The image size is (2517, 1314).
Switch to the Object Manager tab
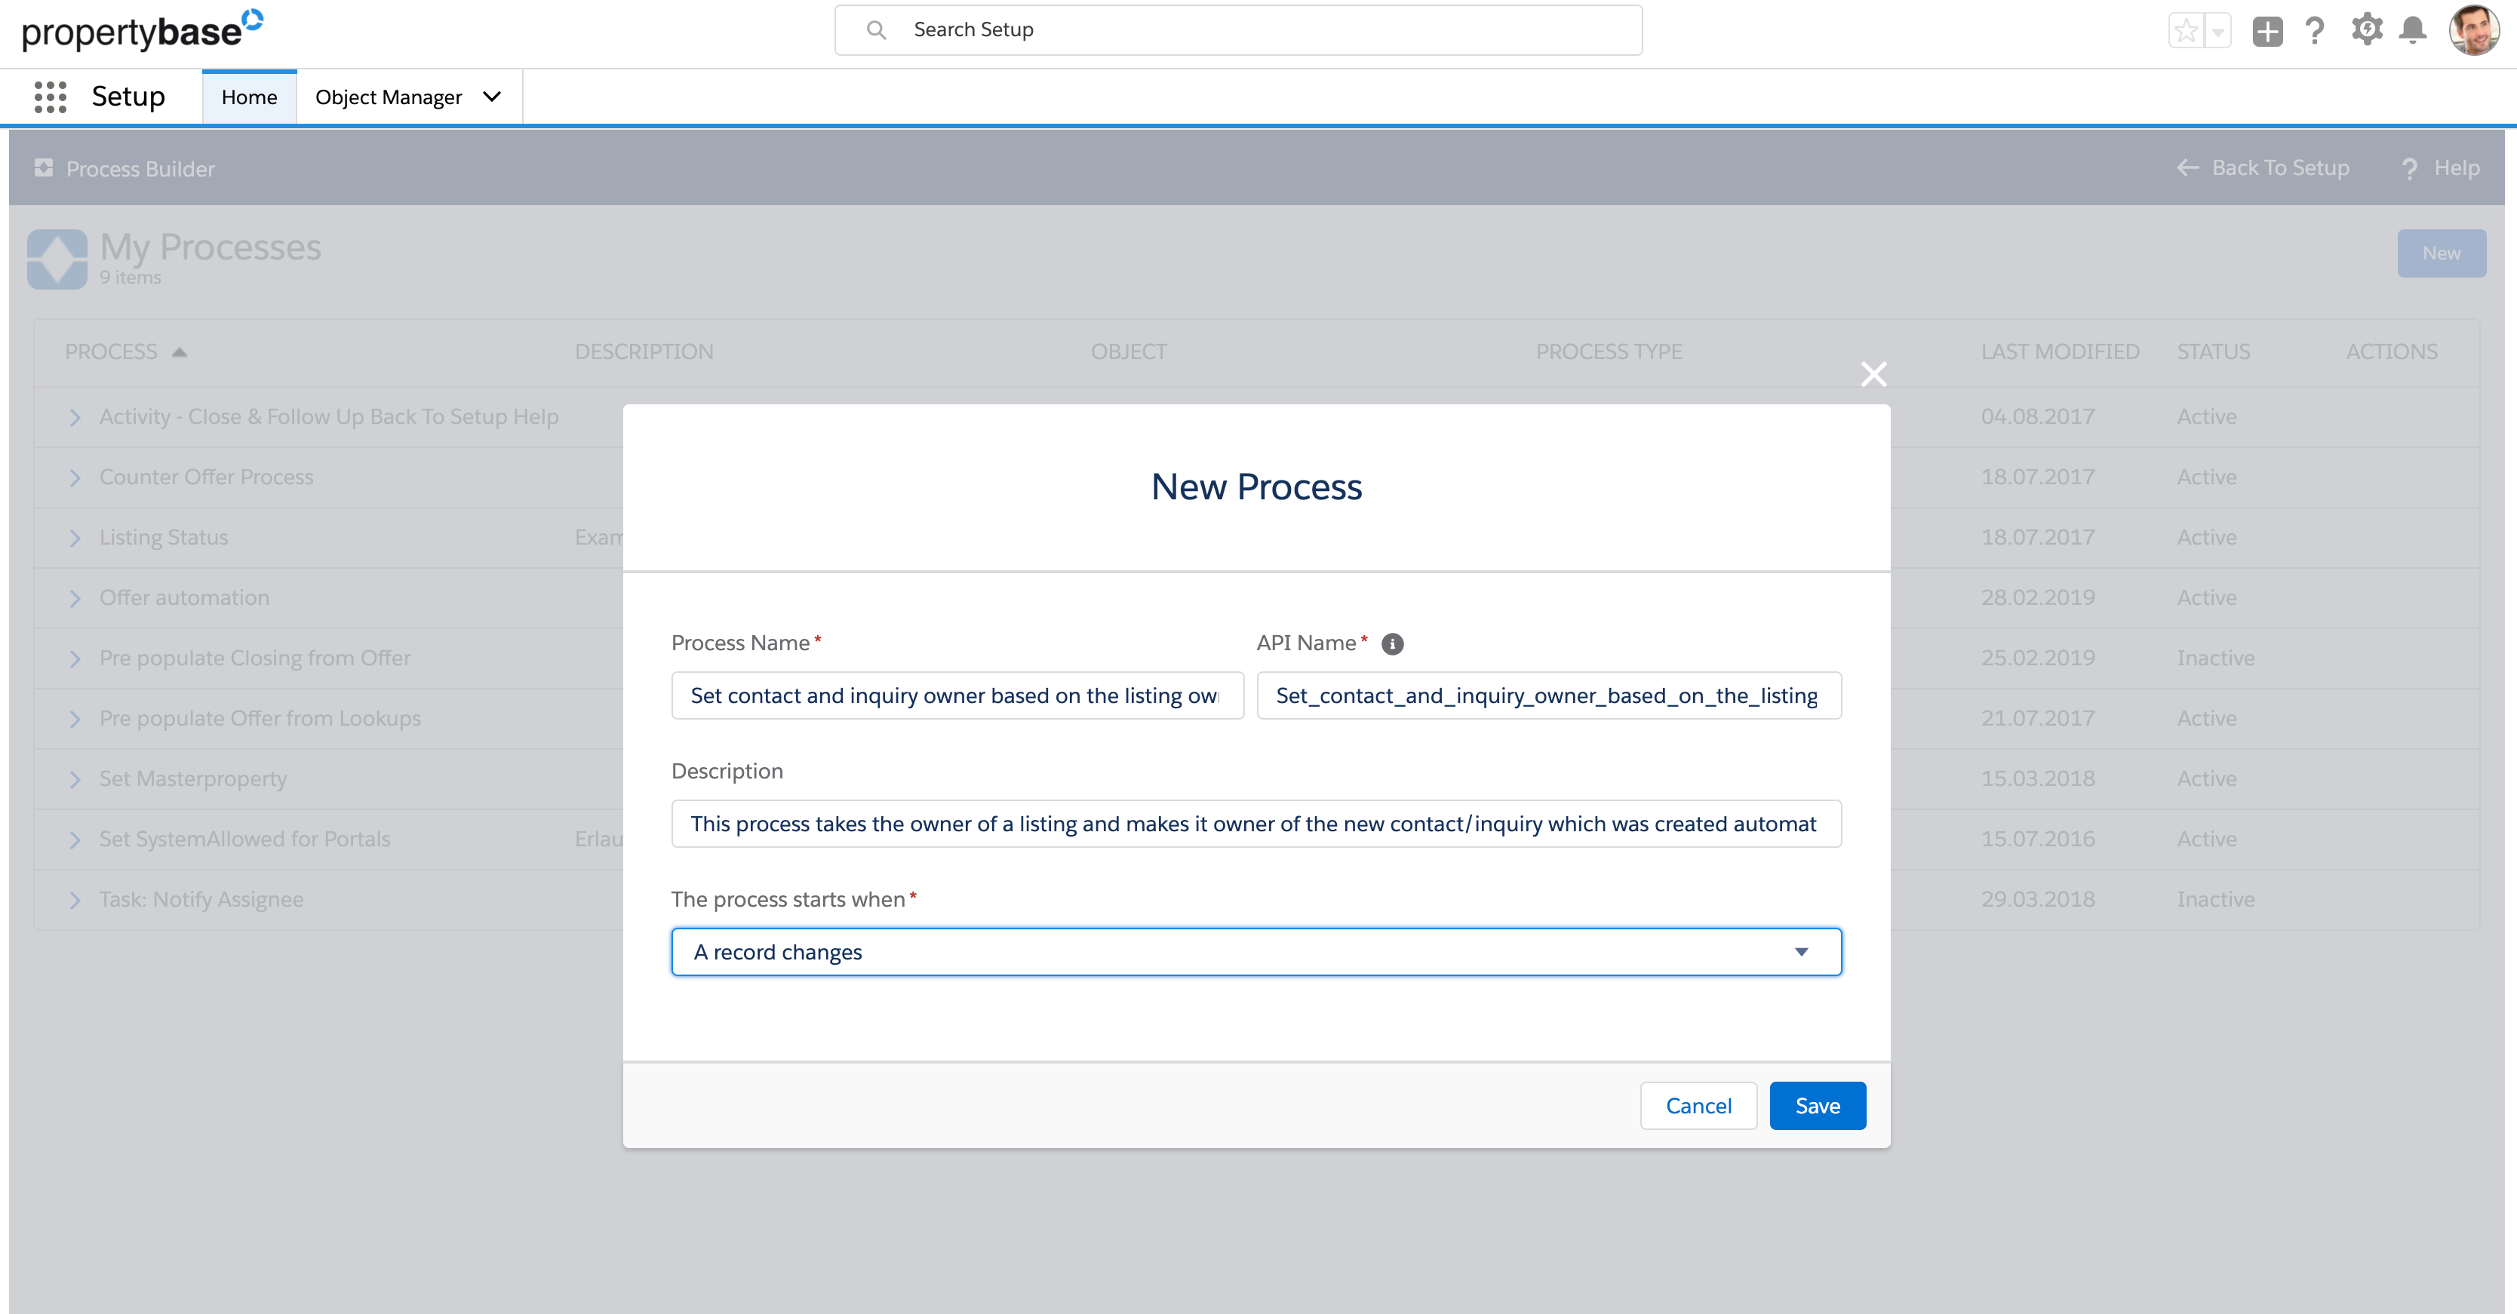[388, 97]
